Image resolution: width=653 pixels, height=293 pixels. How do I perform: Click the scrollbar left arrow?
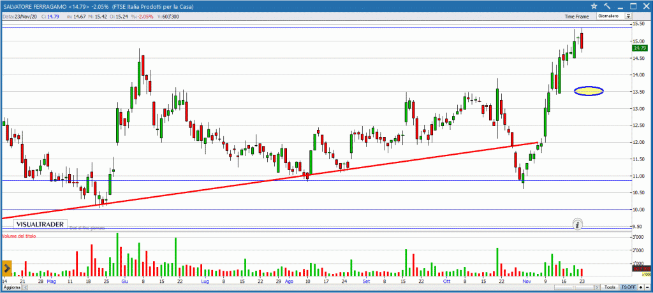[x=26, y=288]
